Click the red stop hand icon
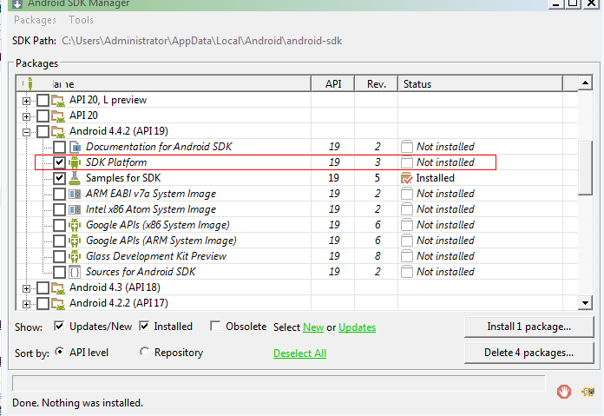The image size is (604, 416). pos(564,392)
